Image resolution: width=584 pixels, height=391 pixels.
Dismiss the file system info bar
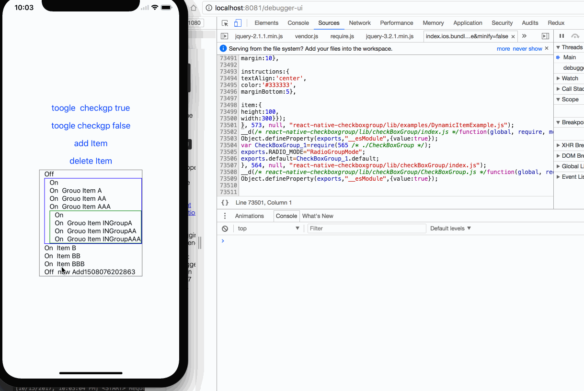pos(547,48)
